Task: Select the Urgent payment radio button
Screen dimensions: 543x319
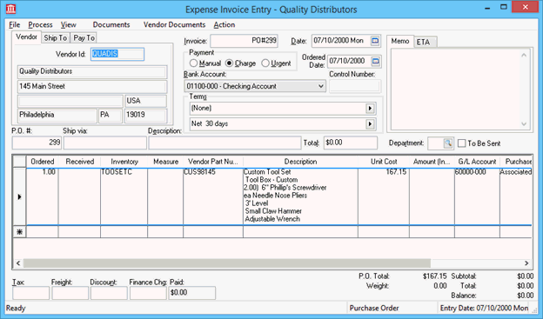Action: (x=265, y=63)
